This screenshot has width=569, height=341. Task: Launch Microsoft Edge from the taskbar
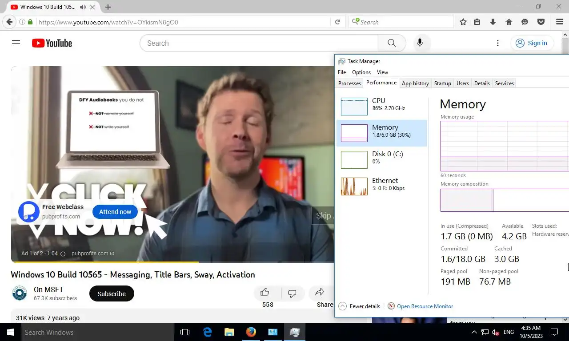pyautogui.click(x=207, y=332)
